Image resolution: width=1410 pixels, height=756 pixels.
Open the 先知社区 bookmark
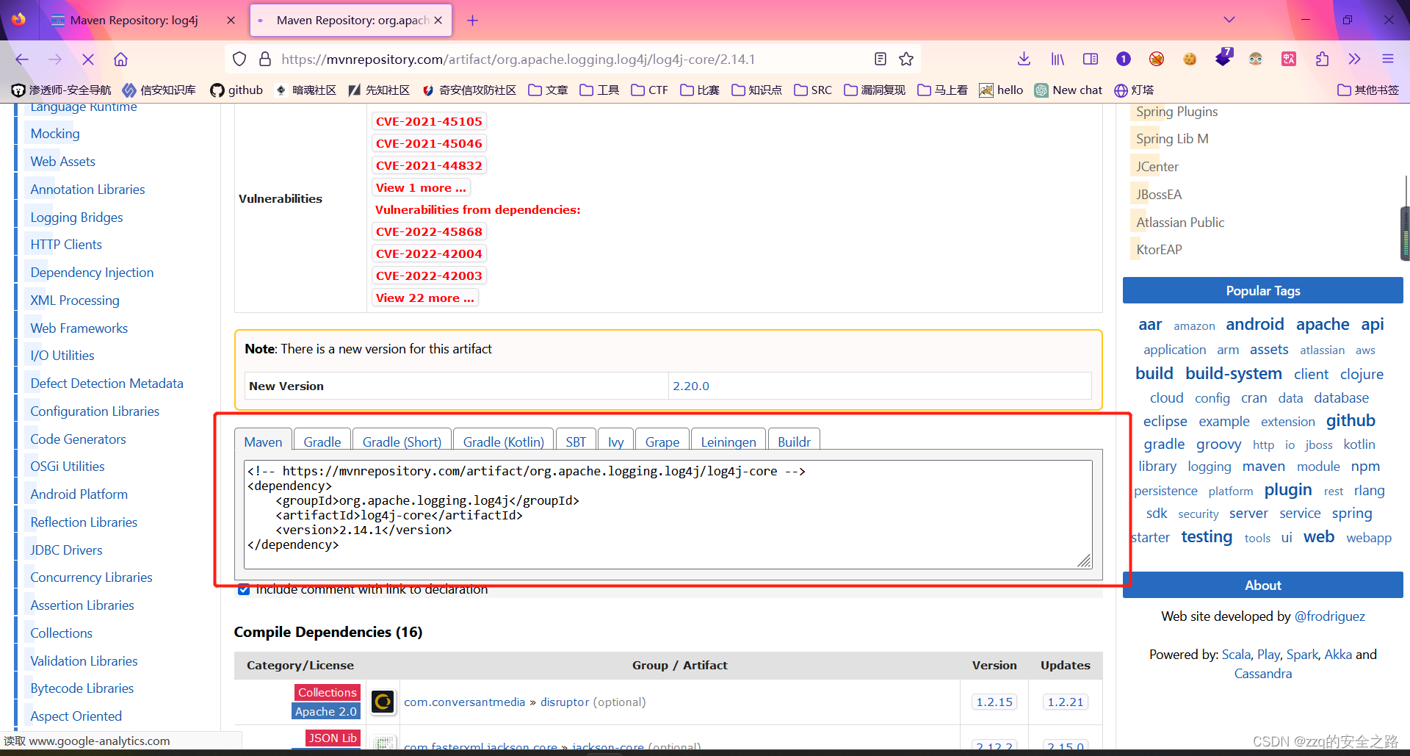click(378, 90)
